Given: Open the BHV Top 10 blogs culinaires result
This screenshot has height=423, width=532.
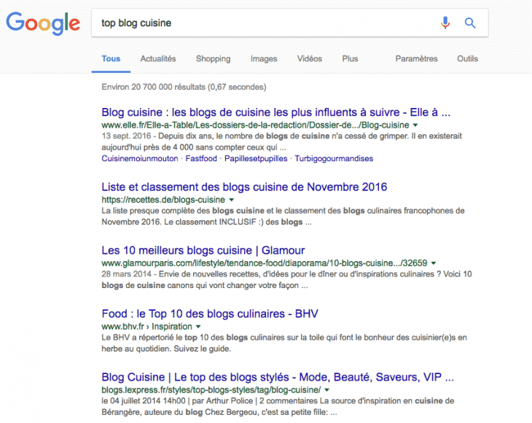Looking at the screenshot, I should [210, 314].
